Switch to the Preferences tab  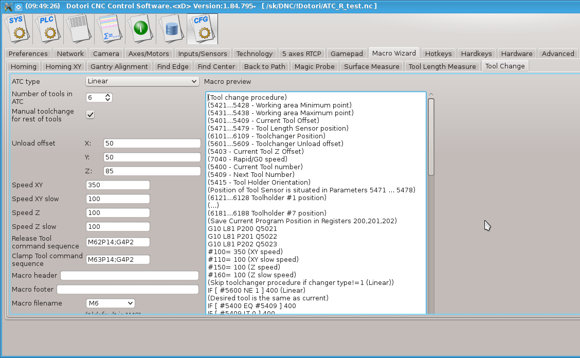pos(28,53)
